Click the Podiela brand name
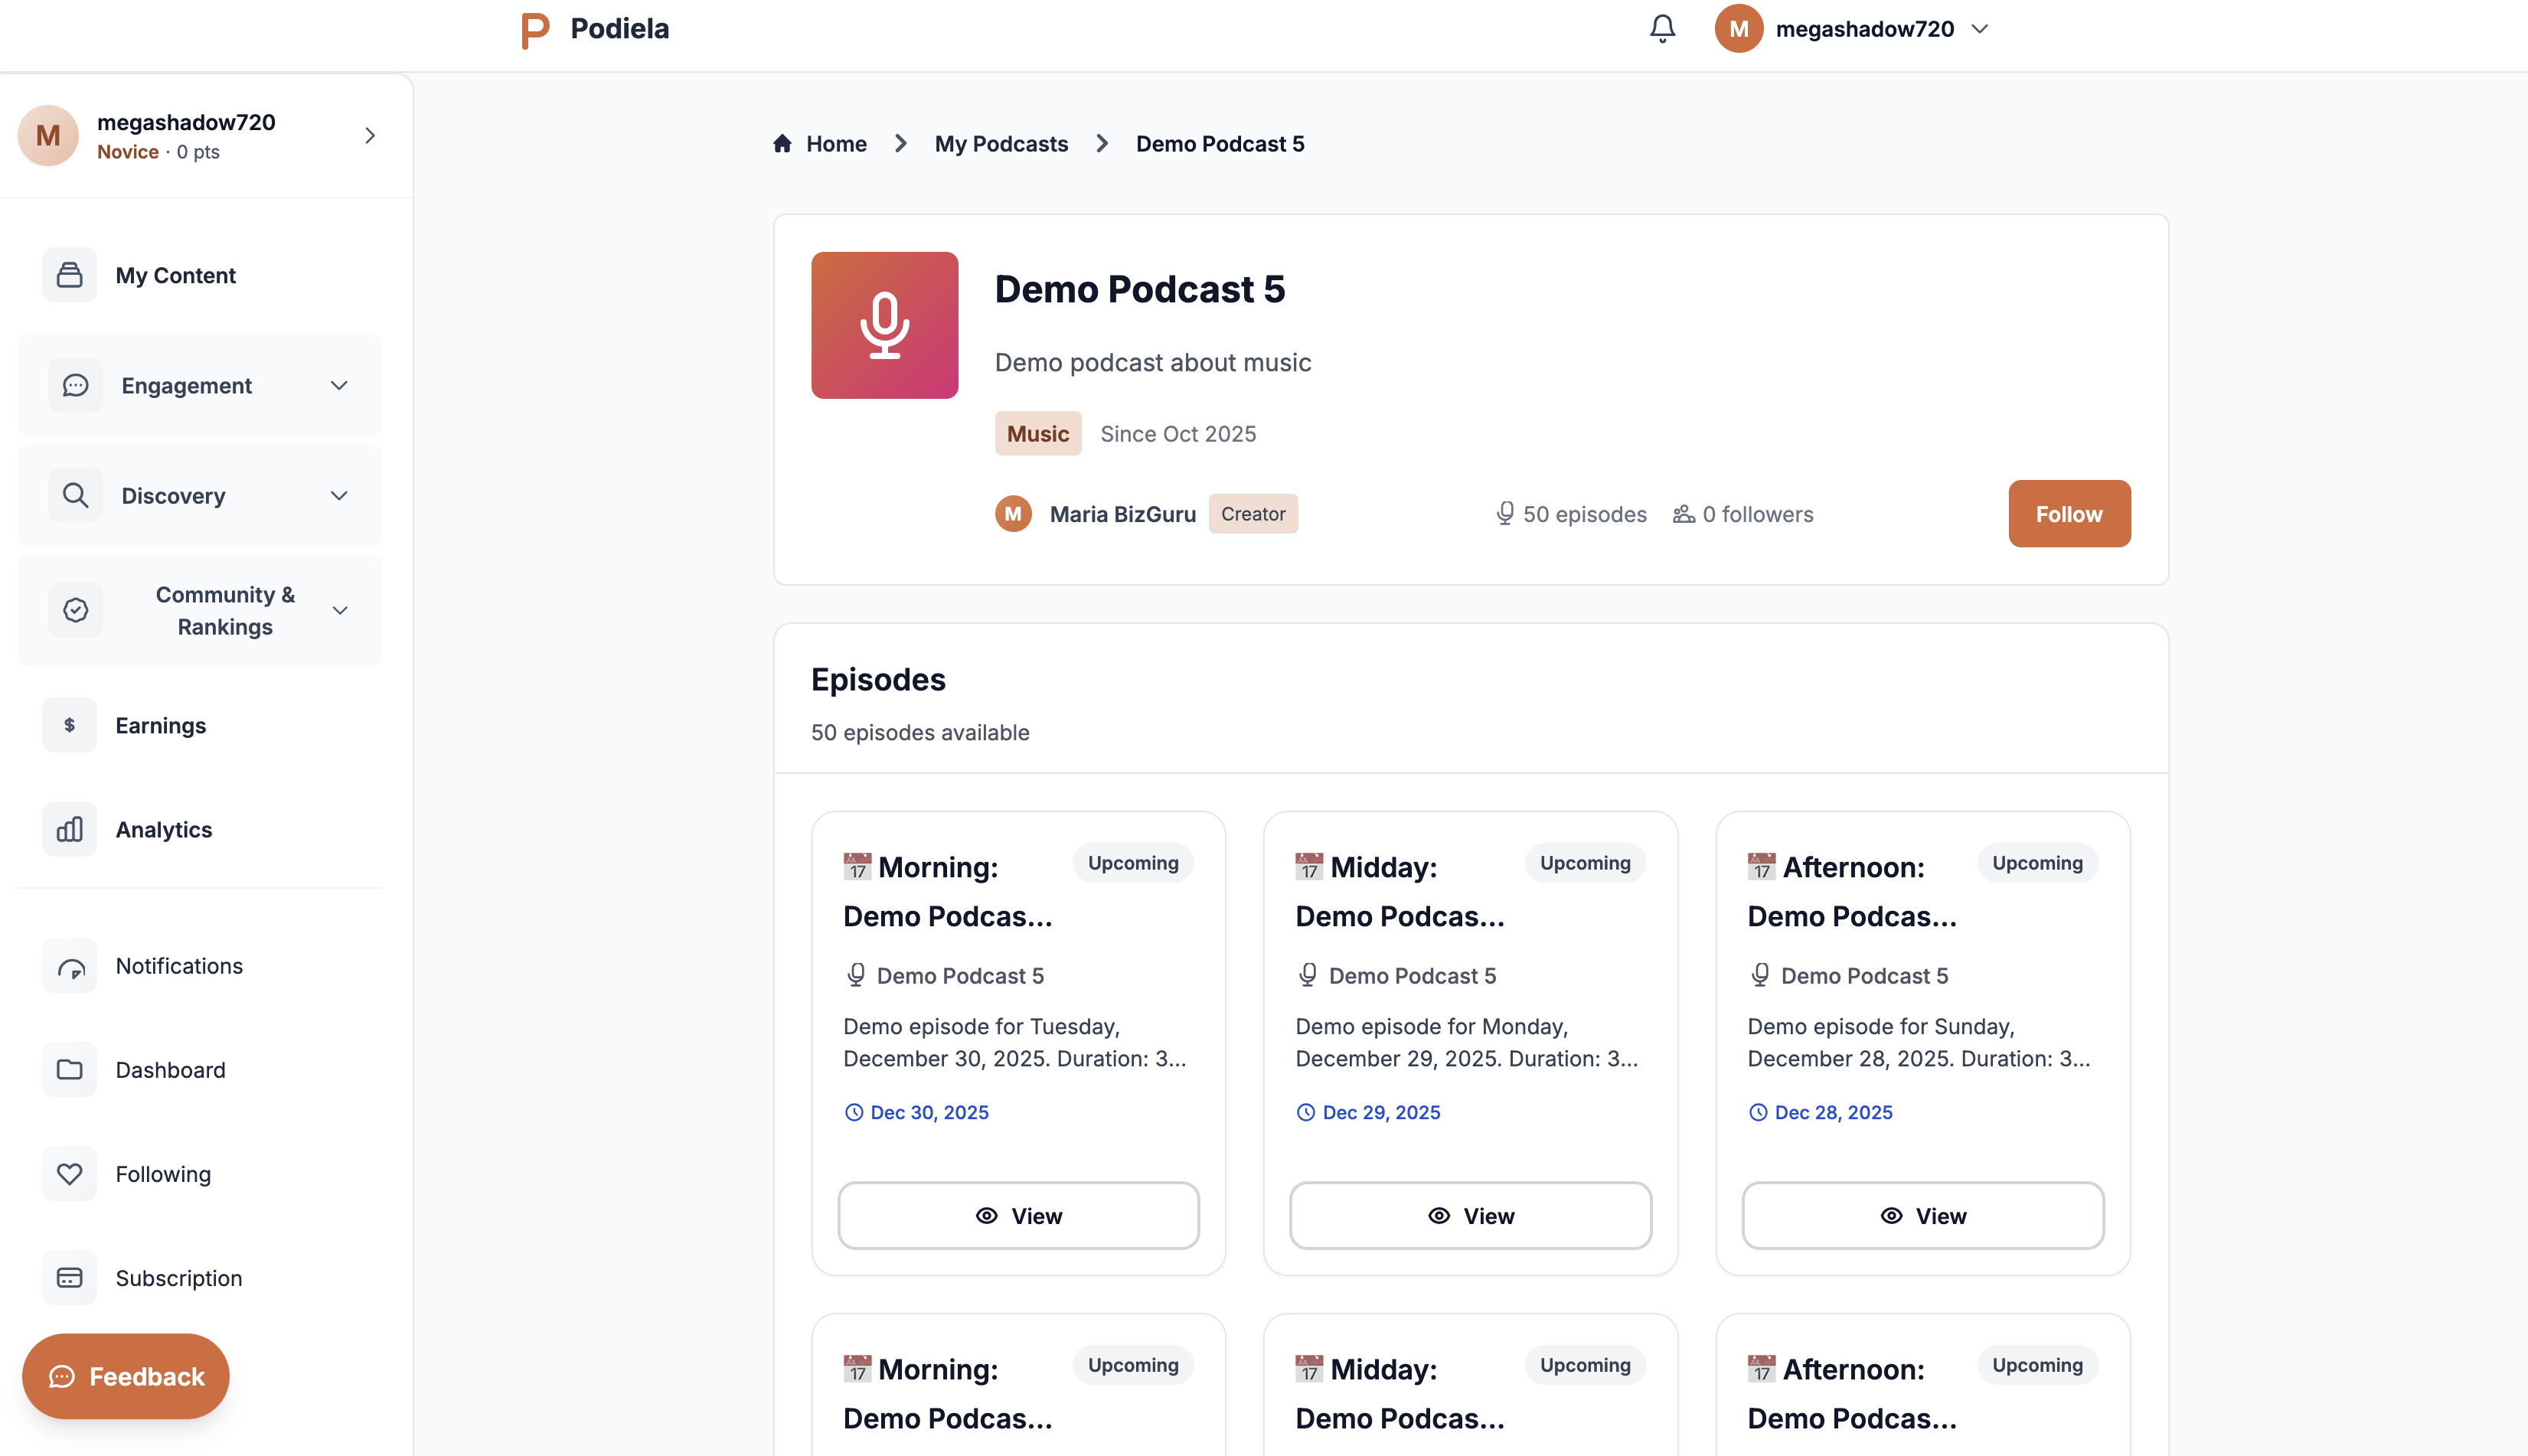Image resolution: width=2528 pixels, height=1456 pixels. (619, 28)
